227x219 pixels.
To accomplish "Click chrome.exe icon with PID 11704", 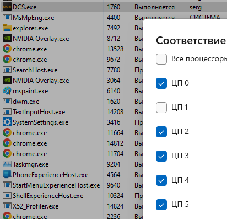I will (x=7, y=154).
